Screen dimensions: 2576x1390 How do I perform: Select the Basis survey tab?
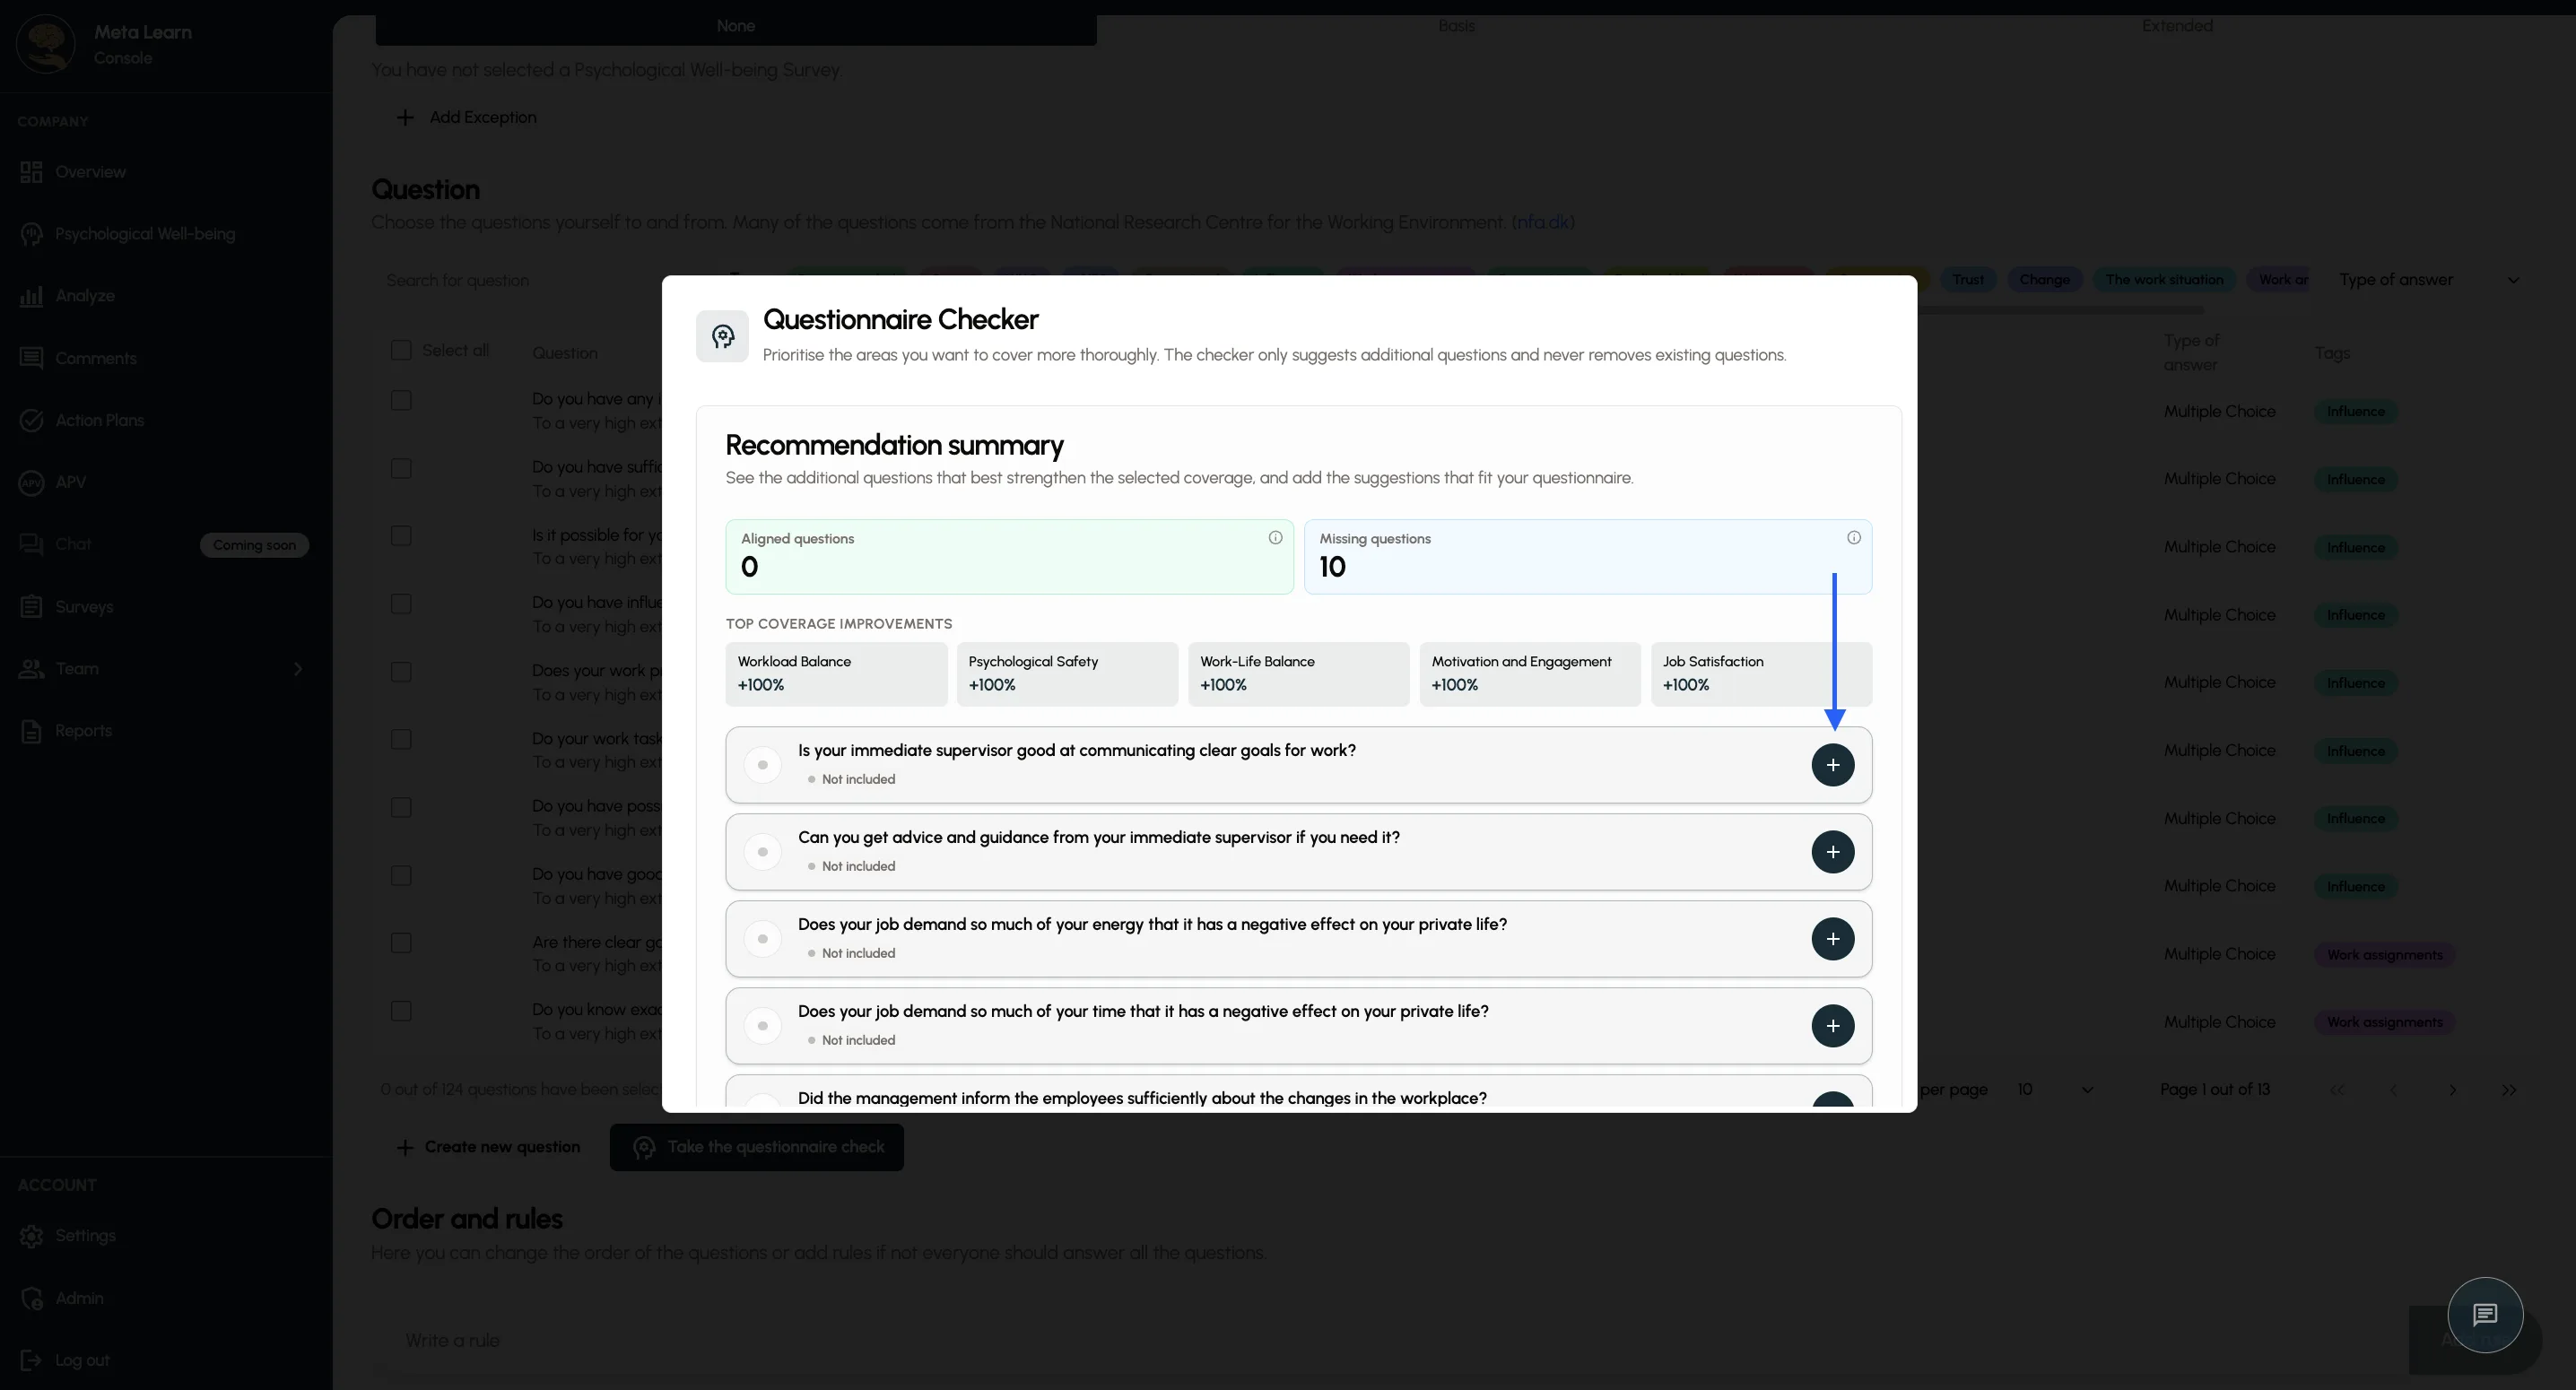tap(1456, 26)
